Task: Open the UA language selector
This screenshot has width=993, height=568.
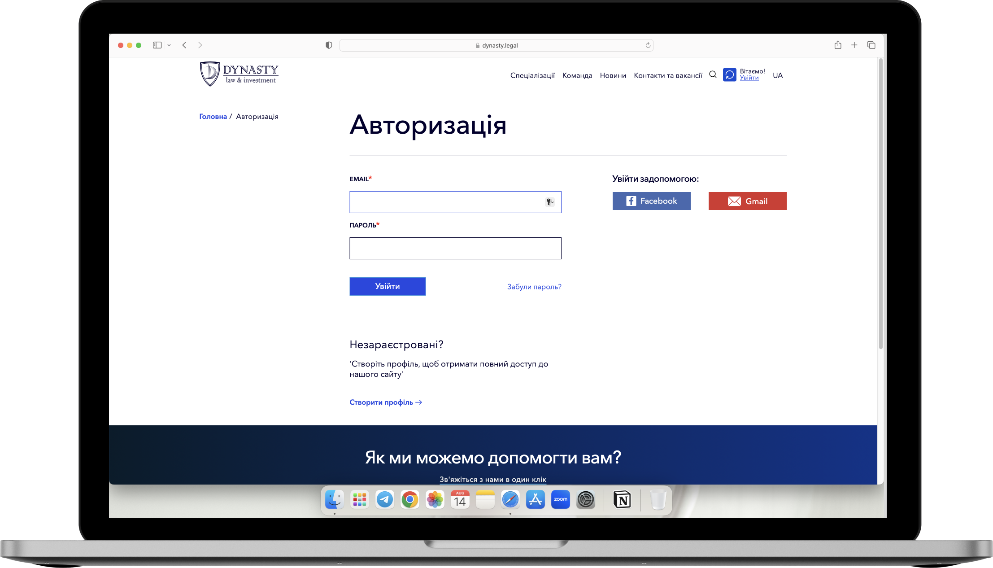Action: 777,75
